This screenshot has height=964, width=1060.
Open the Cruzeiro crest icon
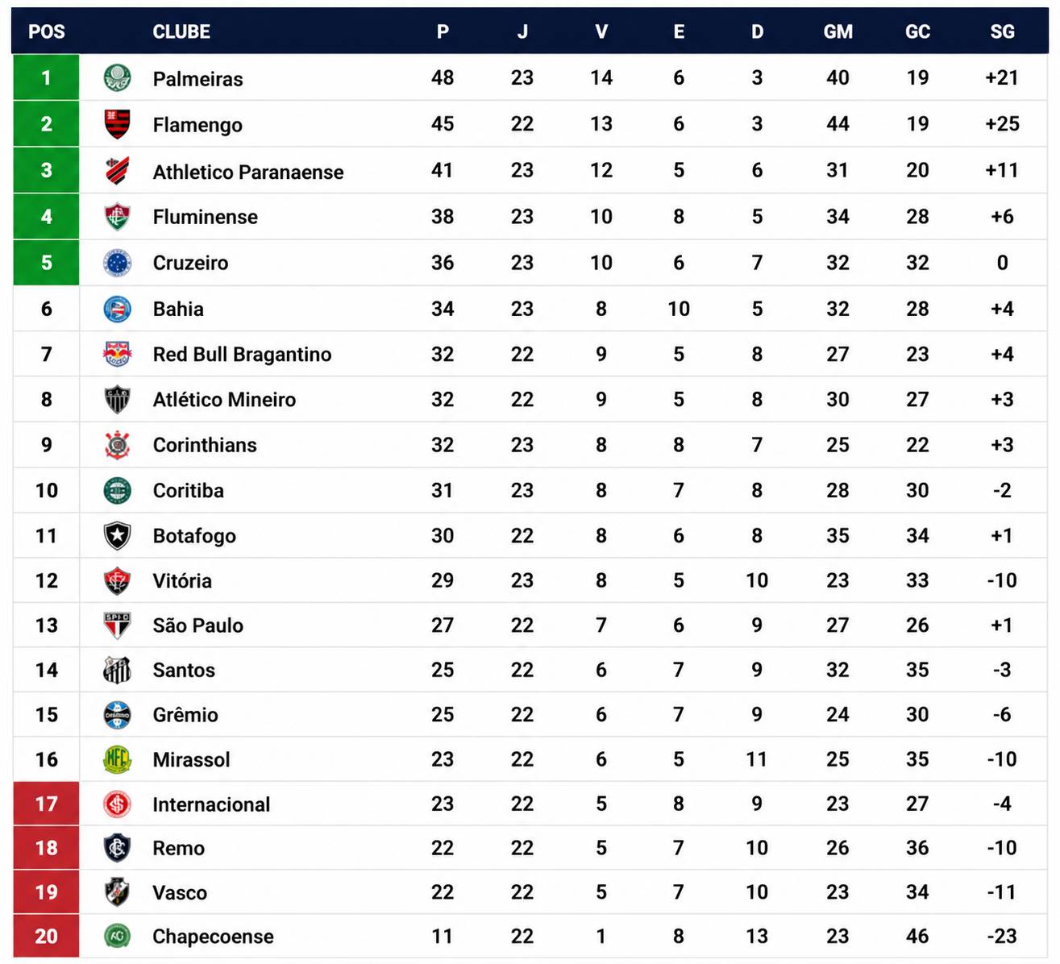pos(118,263)
